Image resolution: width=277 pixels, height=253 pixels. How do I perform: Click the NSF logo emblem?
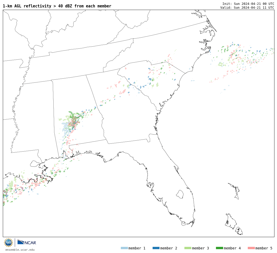[8, 243]
